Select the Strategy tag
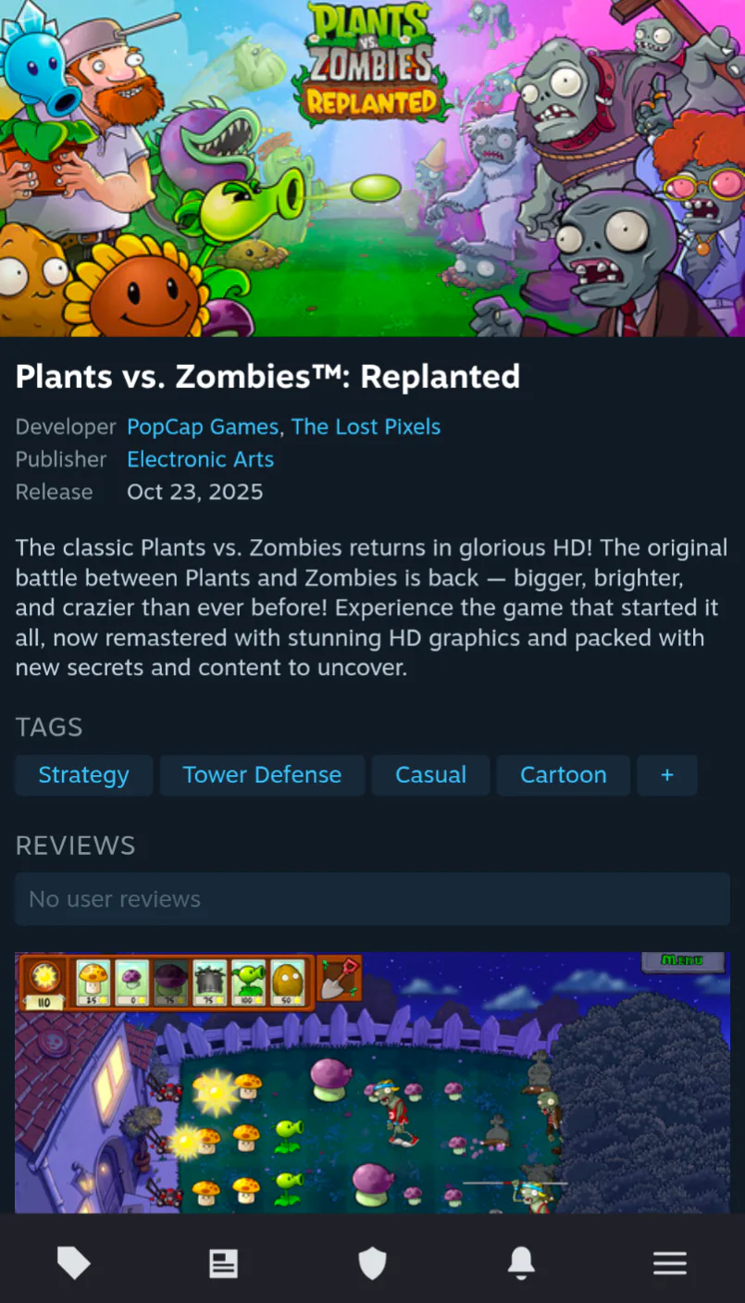Viewport: 745px width, 1303px height. [83, 775]
